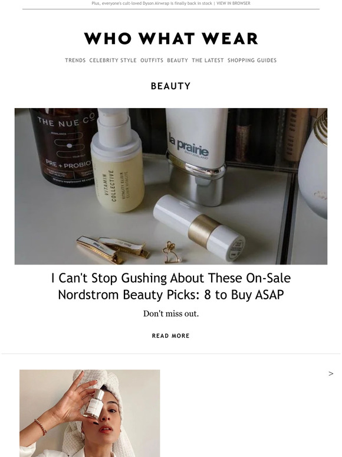Open the woman holding serum photo
This screenshot has height=457, width=342.
90,413
